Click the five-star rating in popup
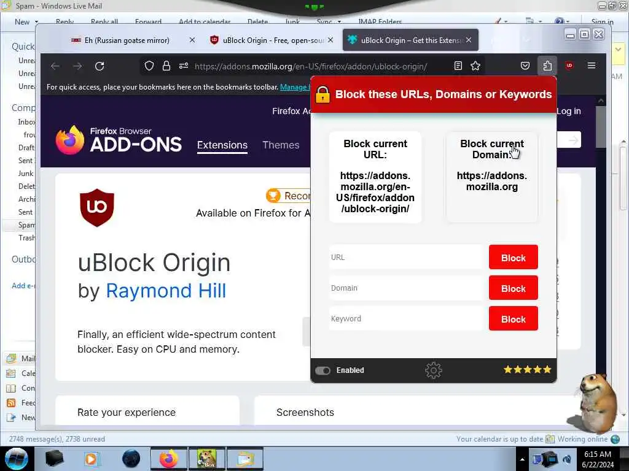Image resolution: width=629 pixels, height=471 pixels. (x=528, y=370)
